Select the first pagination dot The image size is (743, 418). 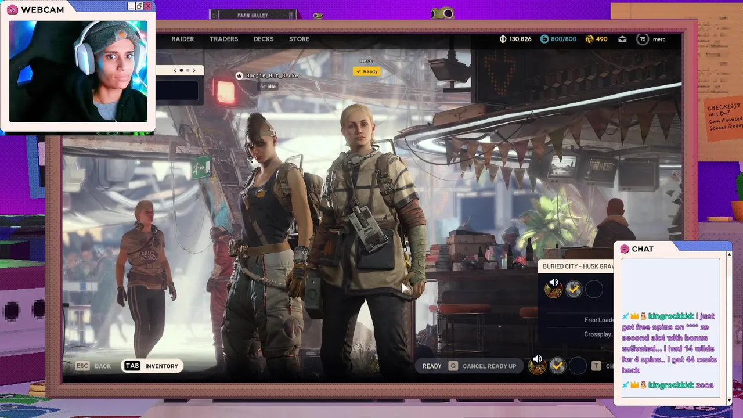(181, 70)
